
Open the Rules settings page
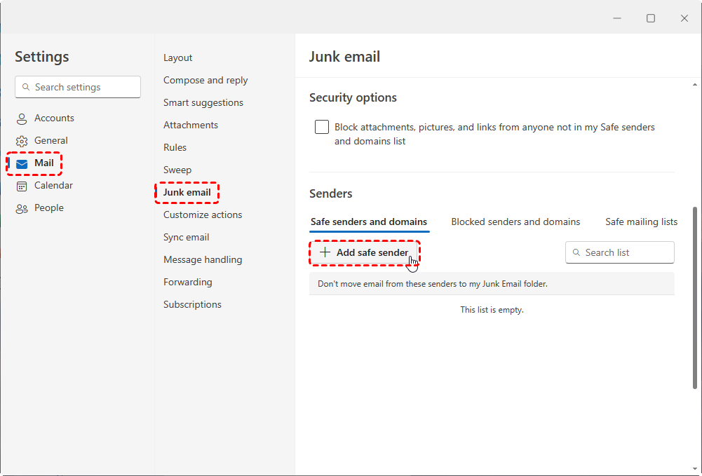click(x=175, y=147)
